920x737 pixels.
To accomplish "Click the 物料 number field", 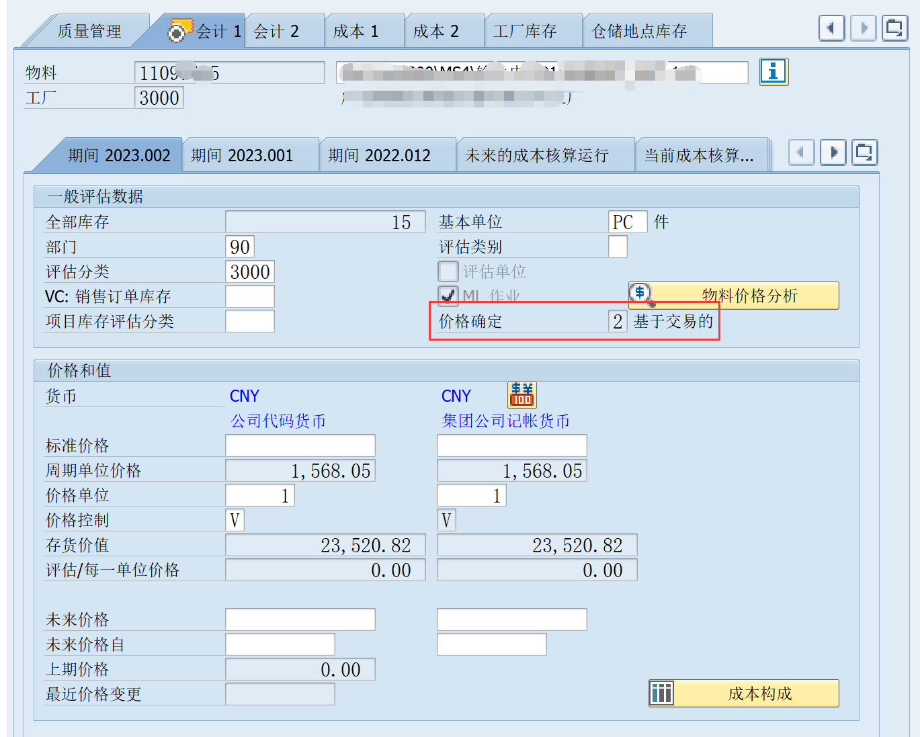I will coord(230,73).
